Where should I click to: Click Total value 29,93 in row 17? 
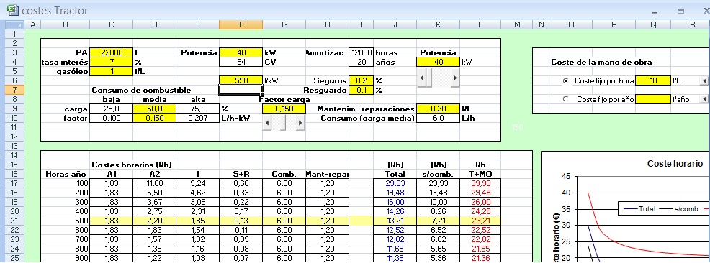click(395, 183)
